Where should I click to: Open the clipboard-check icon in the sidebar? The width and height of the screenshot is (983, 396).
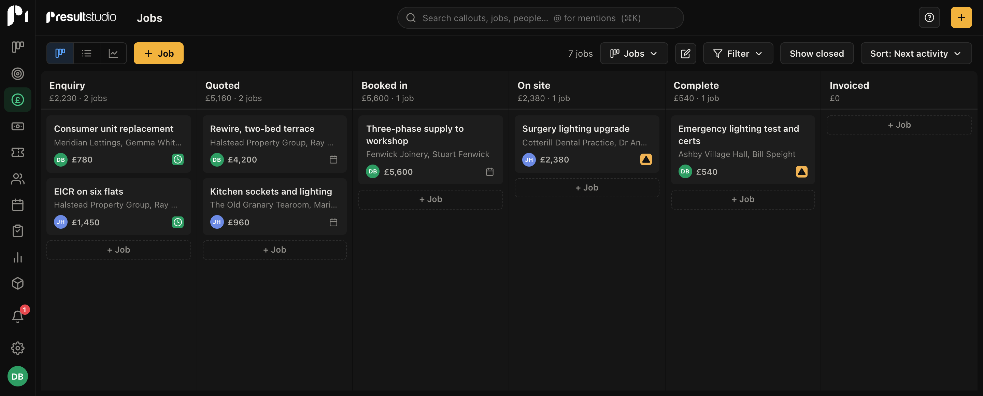[17, 231]
